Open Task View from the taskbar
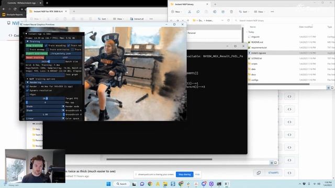335x188 pixels. (x=134, y=184)
